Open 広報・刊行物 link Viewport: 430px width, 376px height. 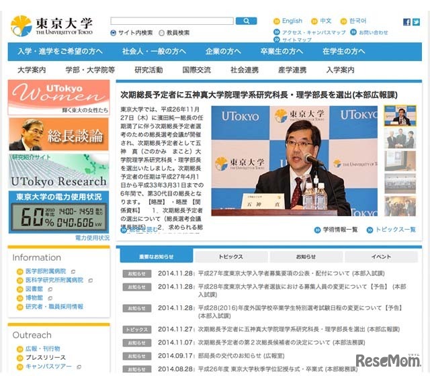coord(42,349)
